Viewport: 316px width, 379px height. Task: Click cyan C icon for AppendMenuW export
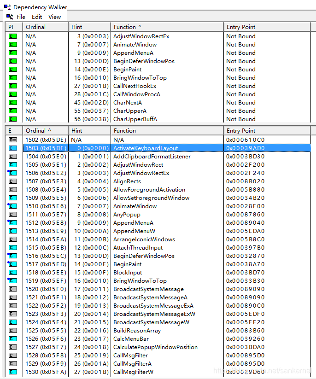[13, 231]
